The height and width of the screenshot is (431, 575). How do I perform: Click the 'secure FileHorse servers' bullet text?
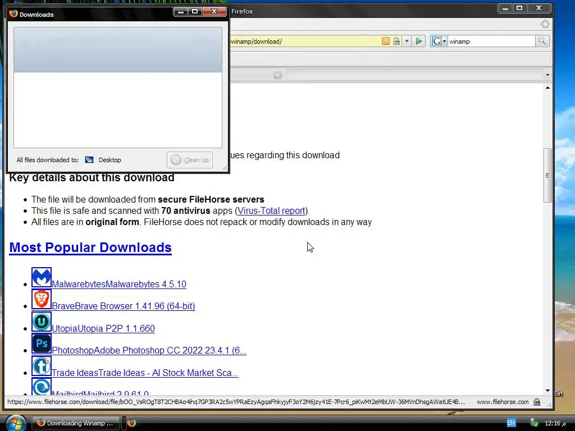tap(211, 199)
